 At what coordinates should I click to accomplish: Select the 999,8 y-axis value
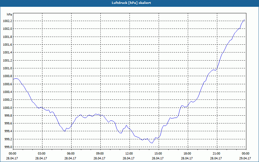click(8, 116)
